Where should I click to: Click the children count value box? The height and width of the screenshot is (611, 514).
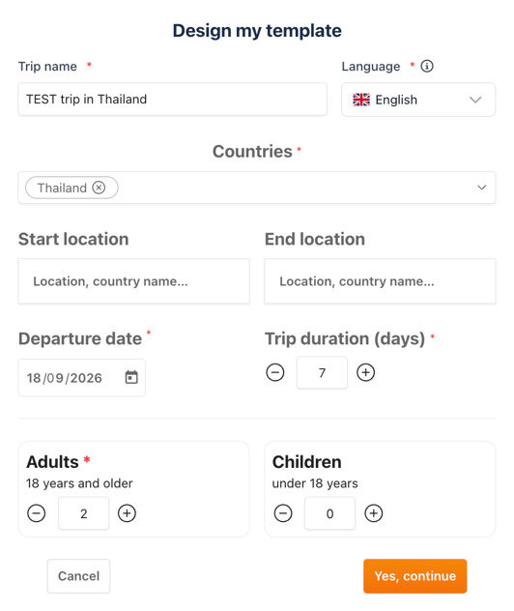329,513
